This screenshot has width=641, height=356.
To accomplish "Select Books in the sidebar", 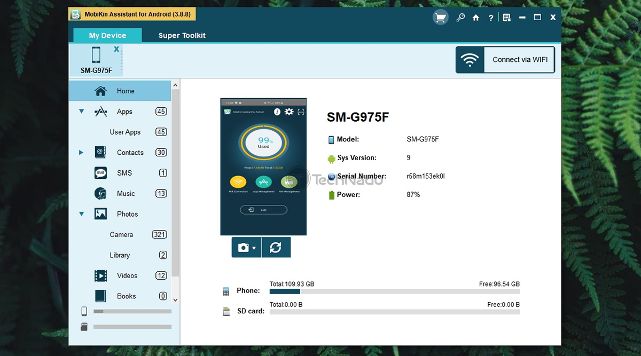I will pos(120,296).
